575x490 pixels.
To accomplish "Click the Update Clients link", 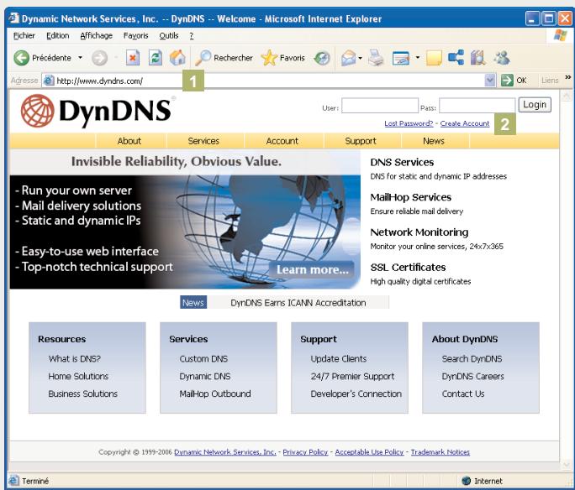I will pos(339,358).
